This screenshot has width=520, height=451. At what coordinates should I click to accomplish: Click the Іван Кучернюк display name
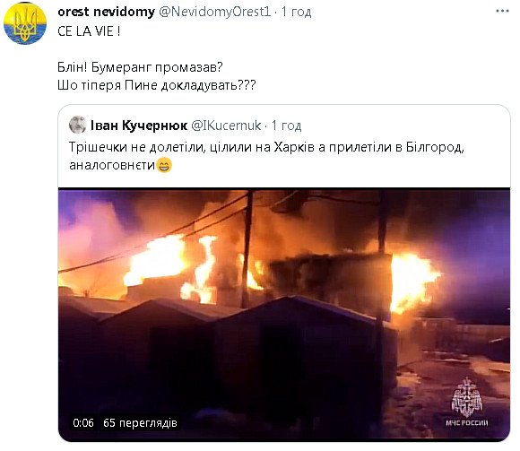pos(139,126)
